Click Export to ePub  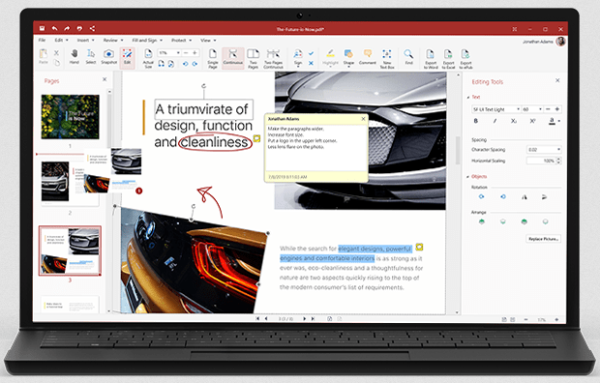(465, 59)
